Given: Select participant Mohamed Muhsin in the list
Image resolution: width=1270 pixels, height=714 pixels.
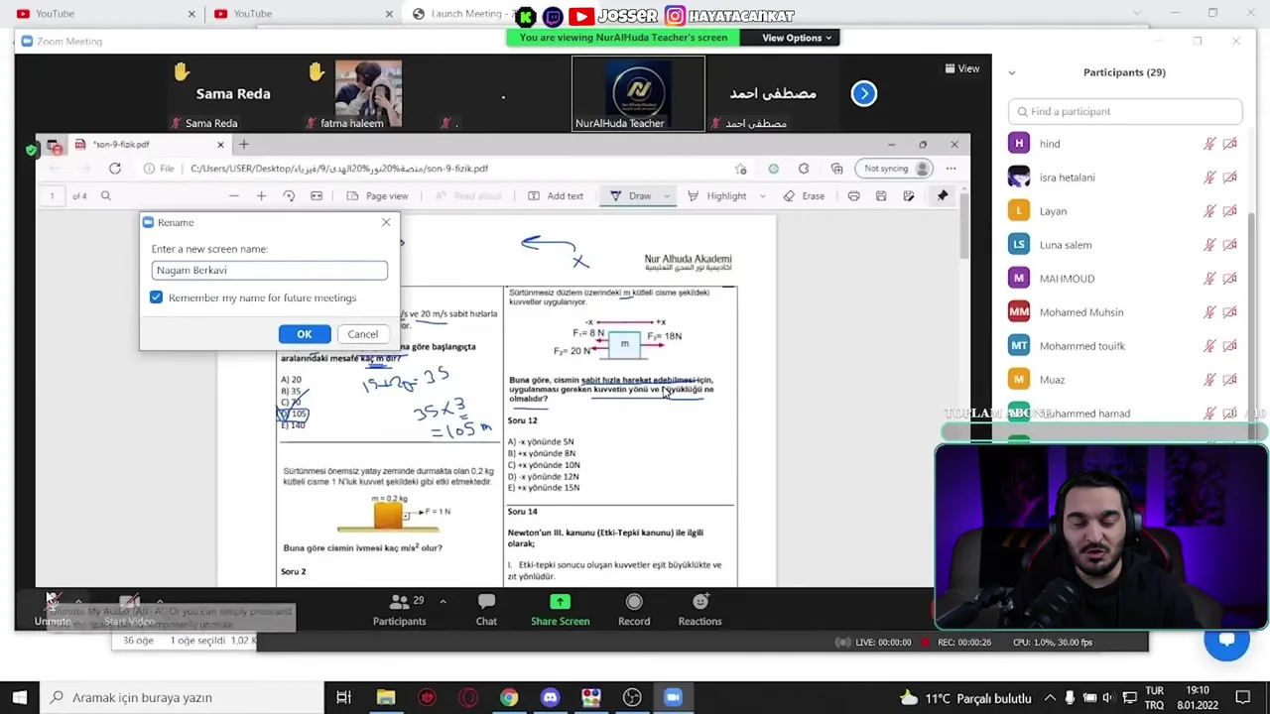Looking at the screenshot, I should tap(1123, 312).
